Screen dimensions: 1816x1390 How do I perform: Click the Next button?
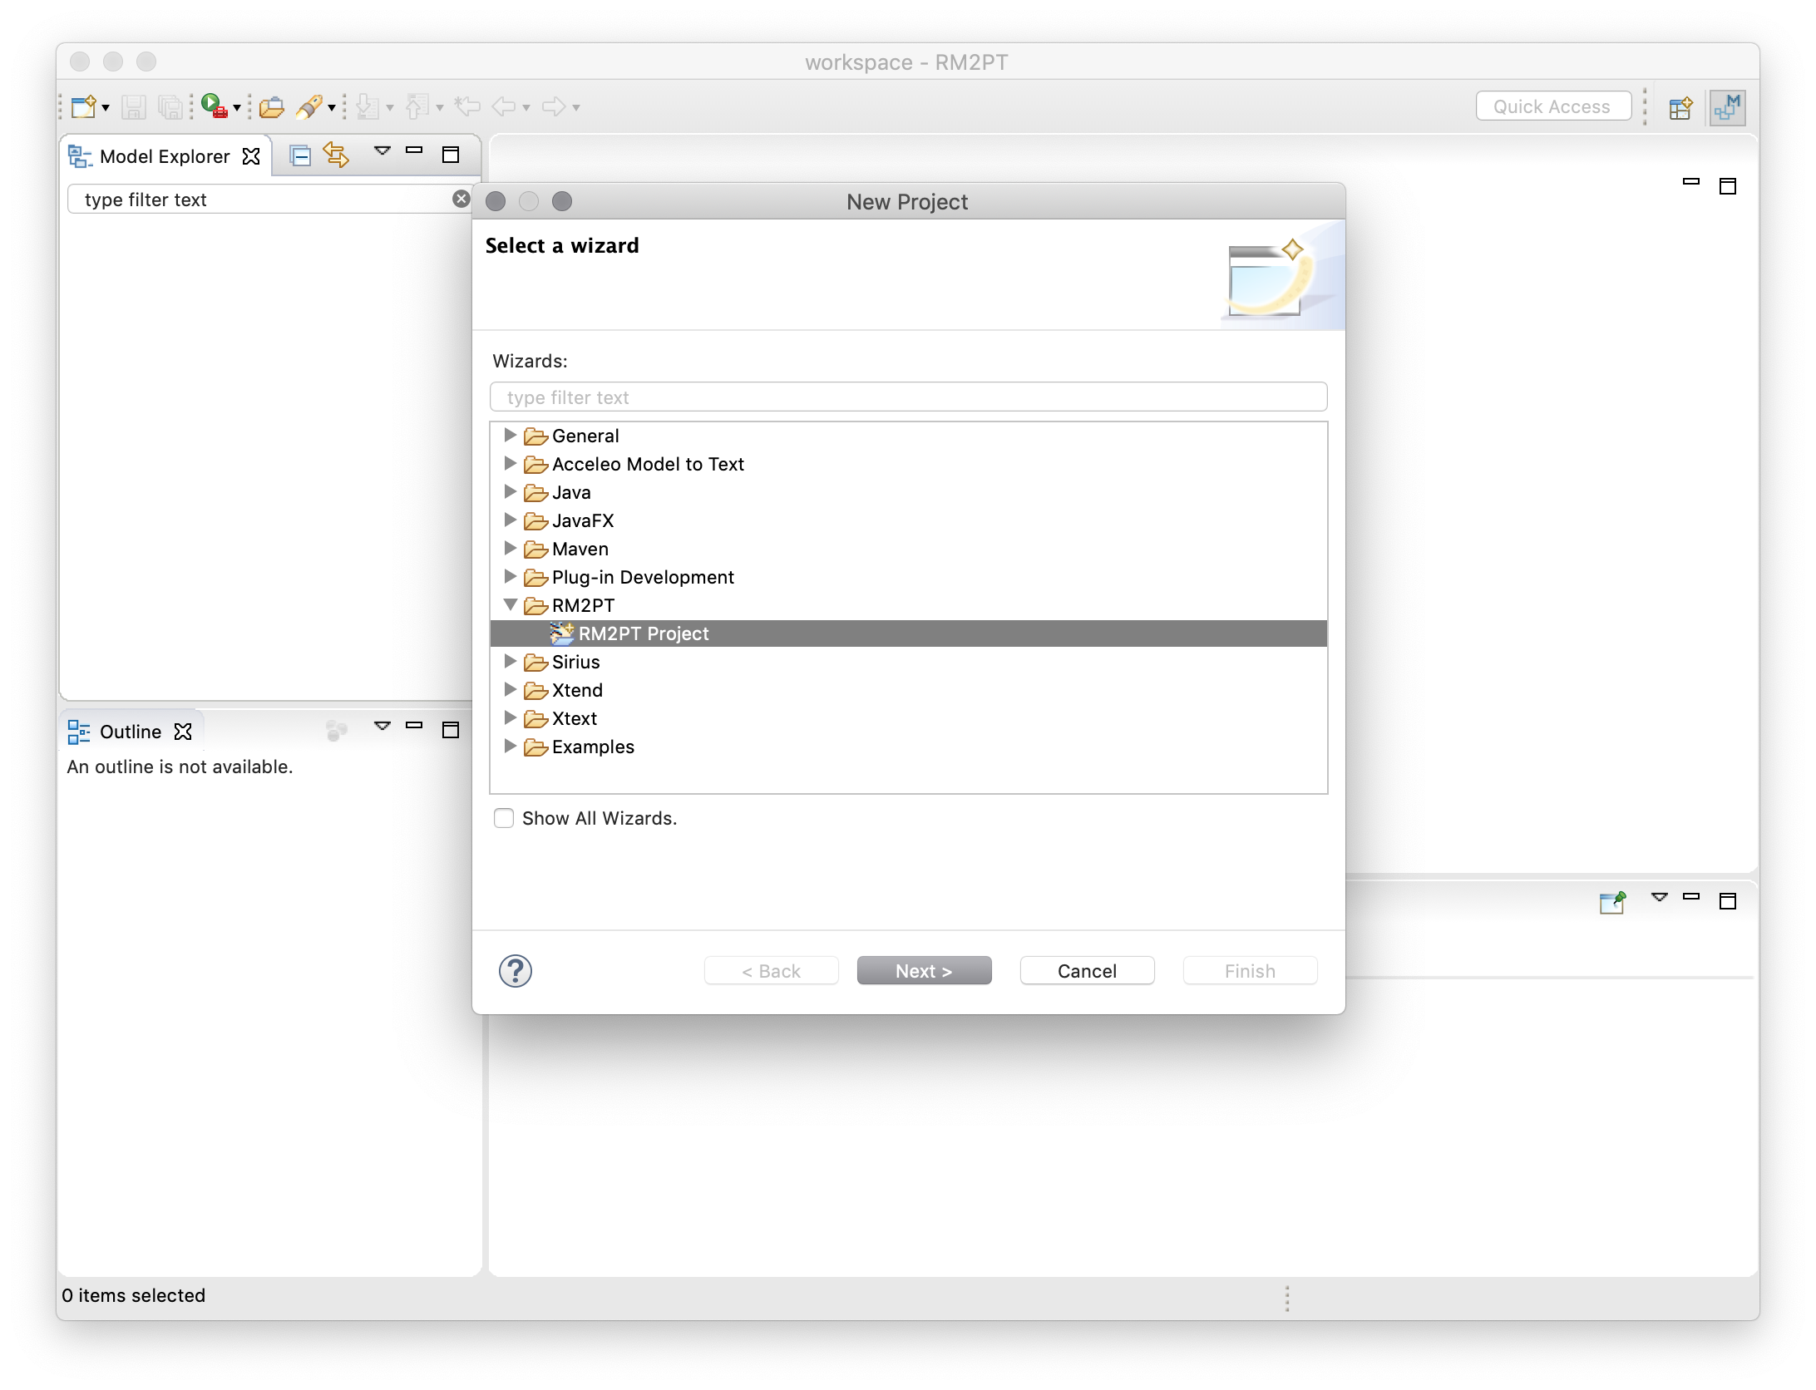[924, 971]
